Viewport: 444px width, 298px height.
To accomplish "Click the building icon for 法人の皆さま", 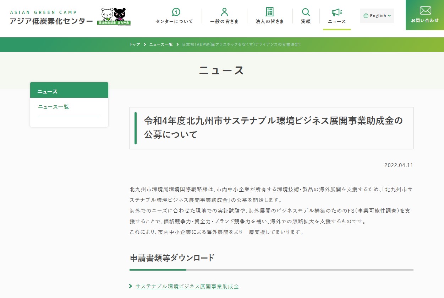I will tap(269, 11).
